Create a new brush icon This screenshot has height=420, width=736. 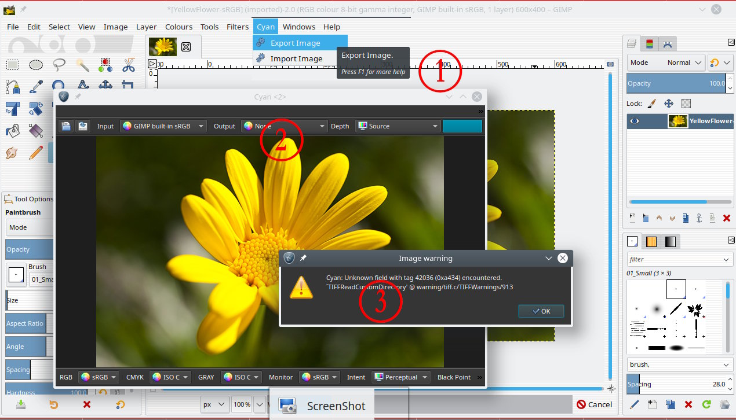653,404
